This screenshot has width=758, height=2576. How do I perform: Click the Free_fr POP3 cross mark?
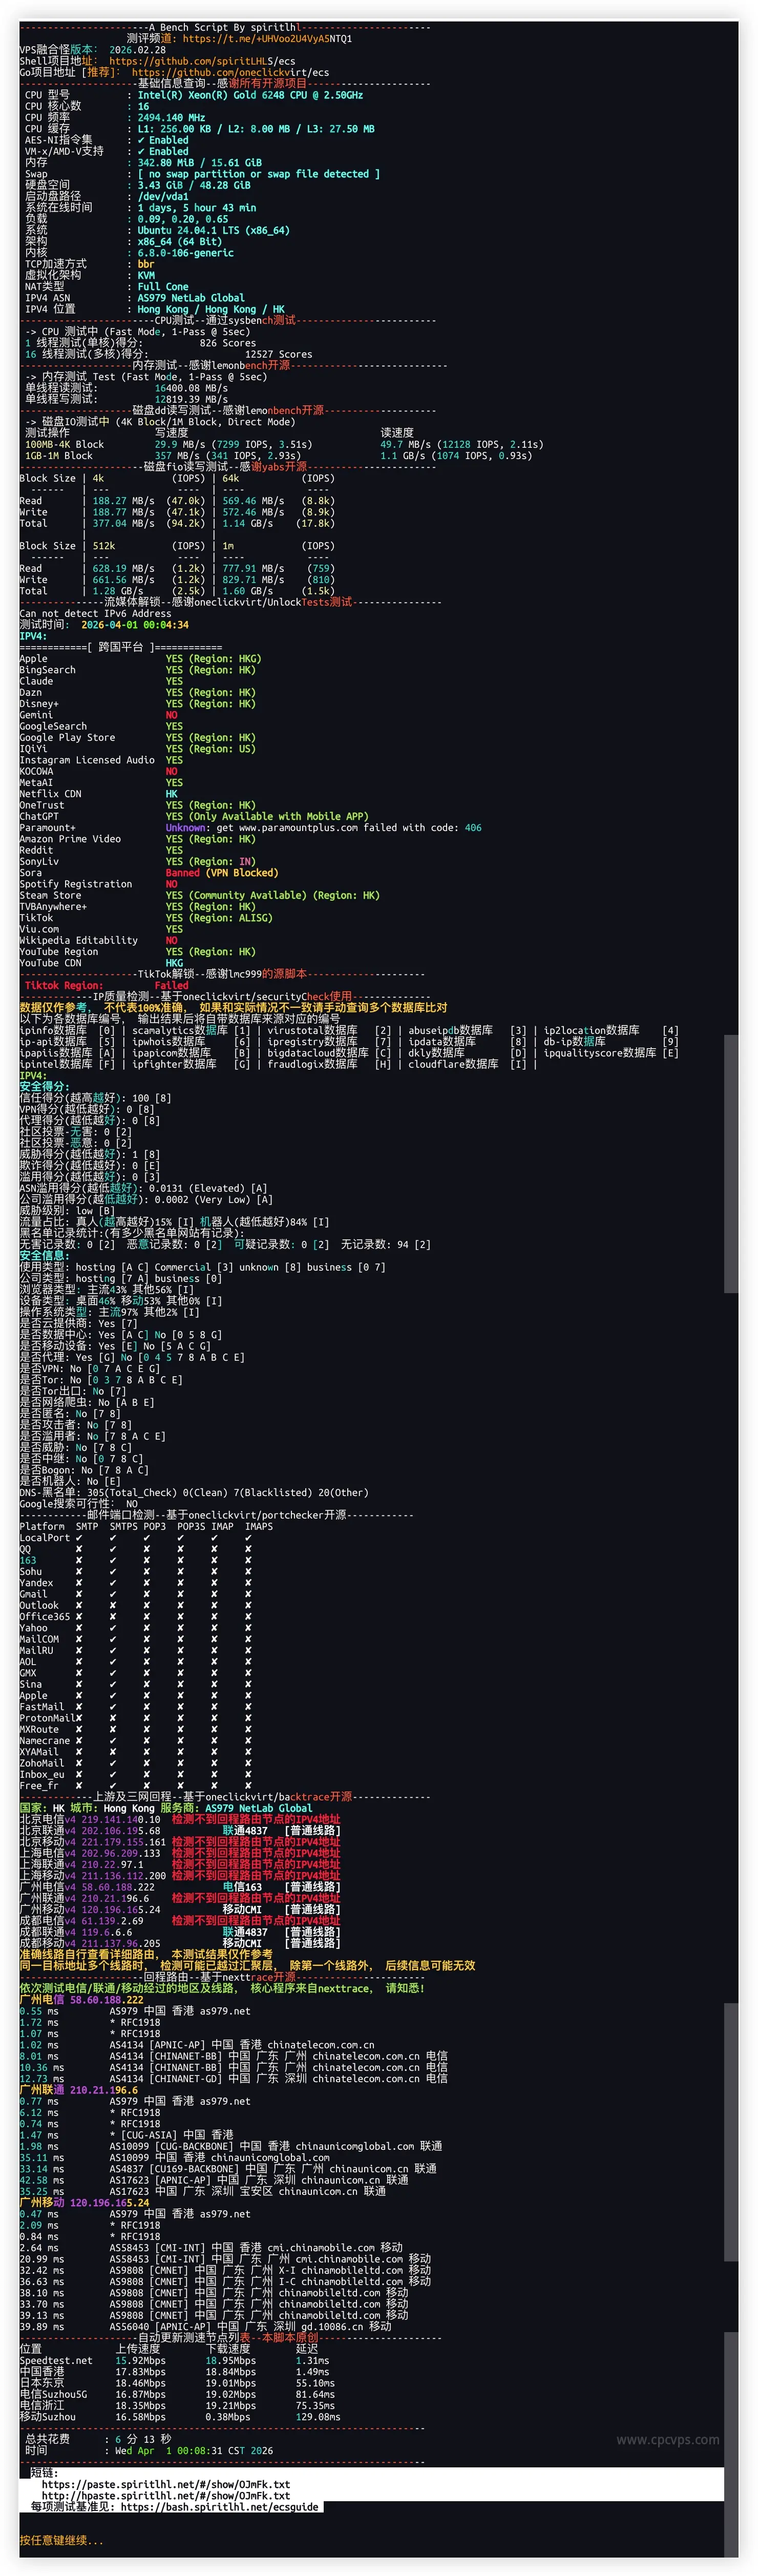click(x=147, y=1785)
